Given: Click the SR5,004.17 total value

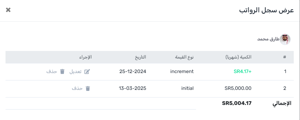Looking at the screenshot, I should (x=236, y=103).
